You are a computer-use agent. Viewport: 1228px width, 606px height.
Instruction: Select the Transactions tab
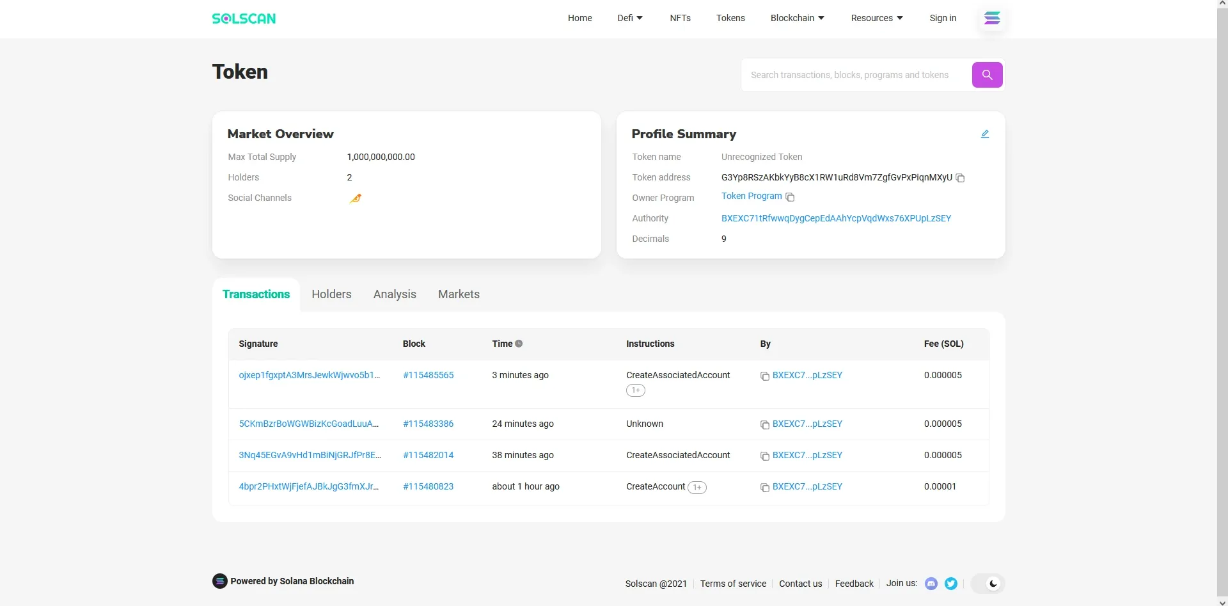[x=256, y=294]
